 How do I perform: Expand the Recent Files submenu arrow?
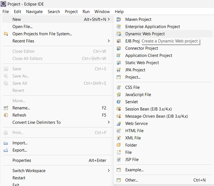[109, 41]
